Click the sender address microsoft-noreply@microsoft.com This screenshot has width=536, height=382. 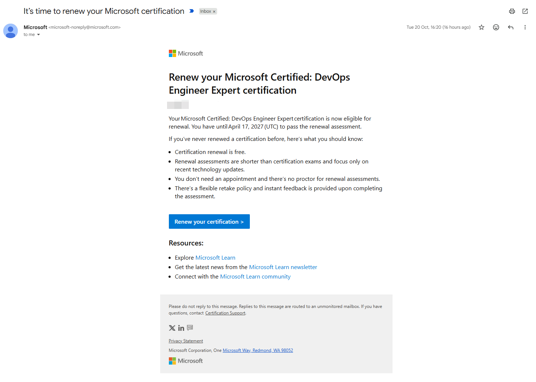click(85, 27)
